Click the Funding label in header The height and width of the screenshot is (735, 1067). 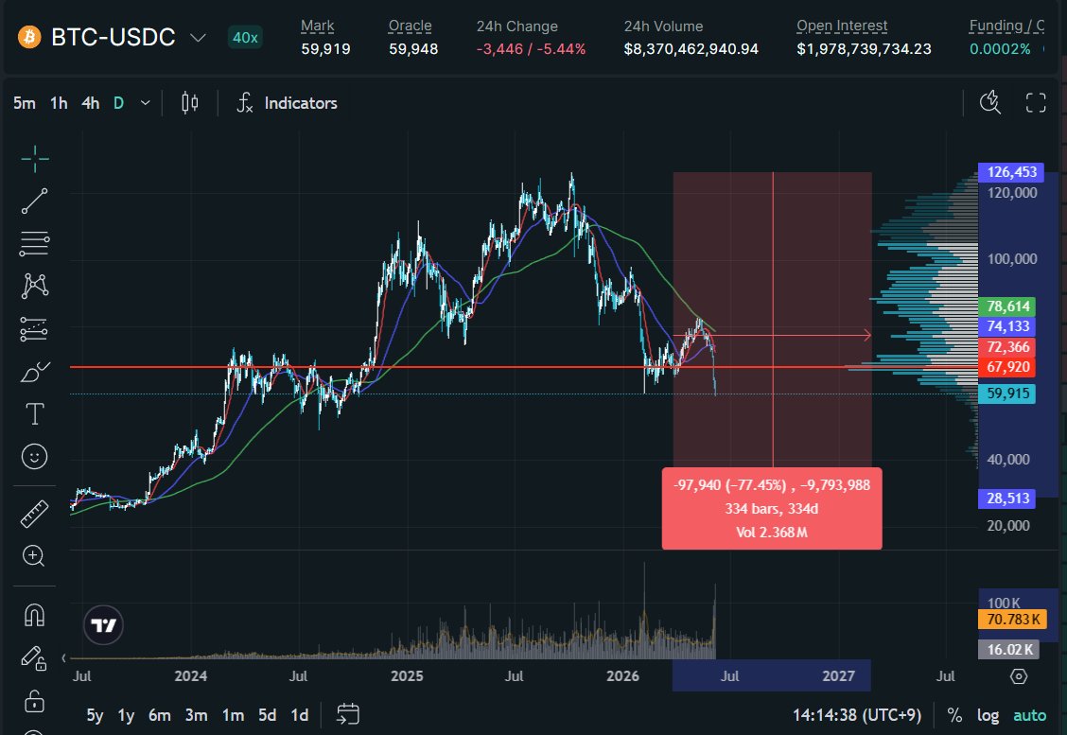pos(1006,26)
